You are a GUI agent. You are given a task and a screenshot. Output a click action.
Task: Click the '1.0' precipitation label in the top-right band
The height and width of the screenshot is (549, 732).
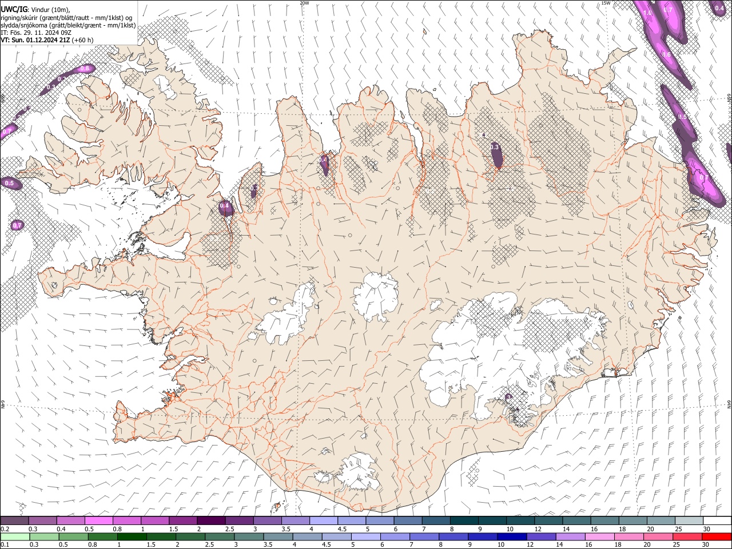pyautogui.click(x=648, y=12)
